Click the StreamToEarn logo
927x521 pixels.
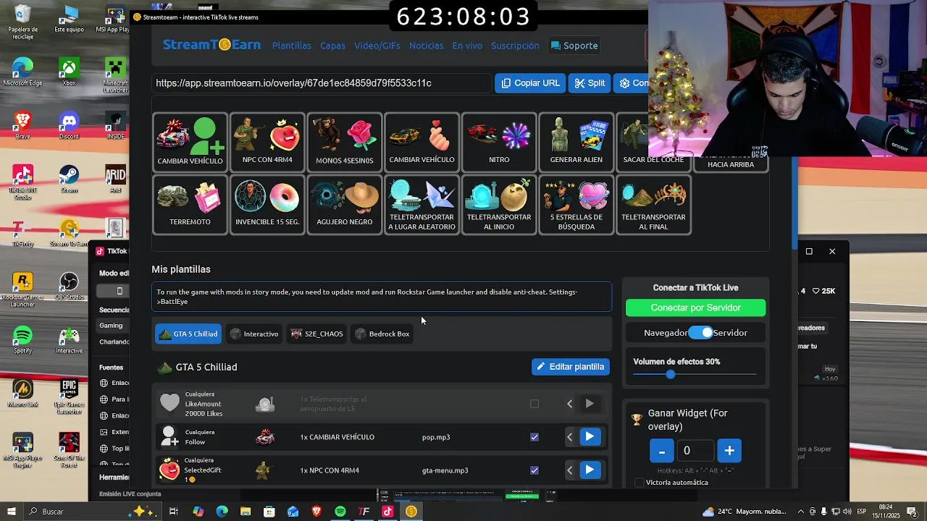click(211, 45)
